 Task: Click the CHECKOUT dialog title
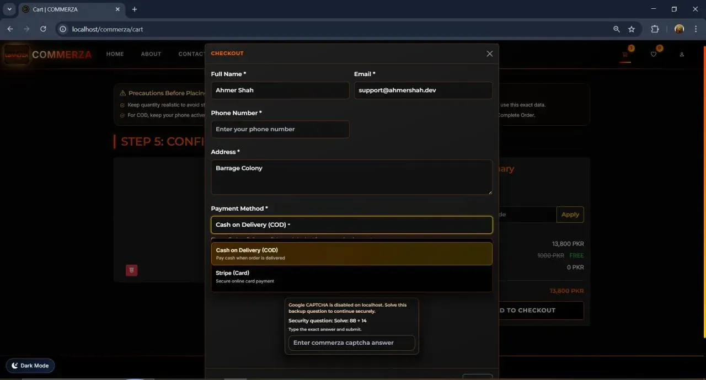[227, 53]
